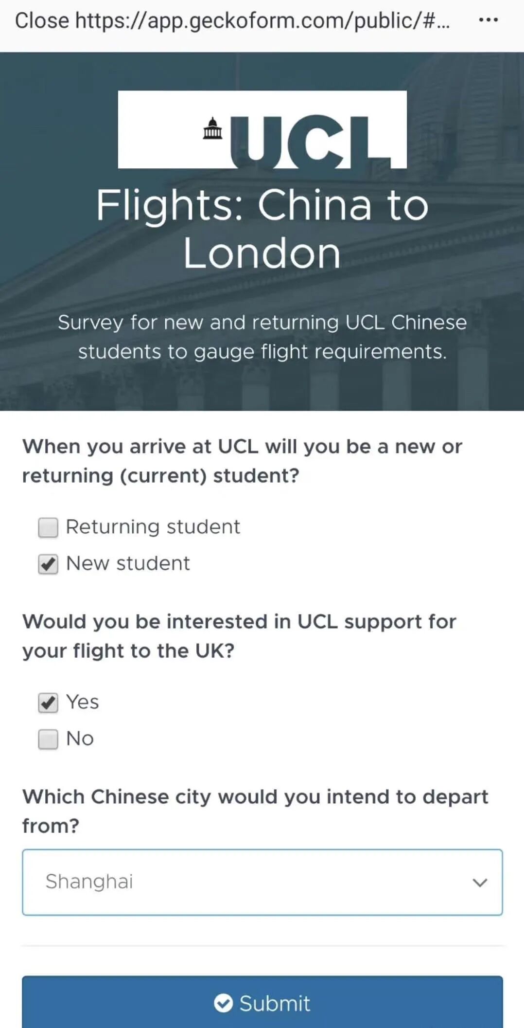
Task: Click the Returning student label
Action: tap(153, 527)
